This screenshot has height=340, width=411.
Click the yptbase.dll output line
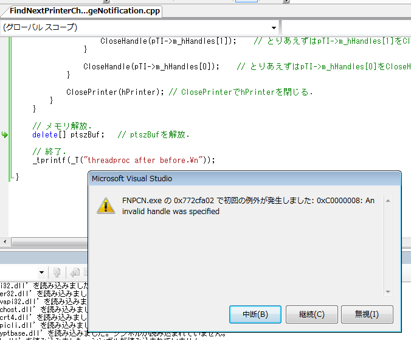point(113,333)
